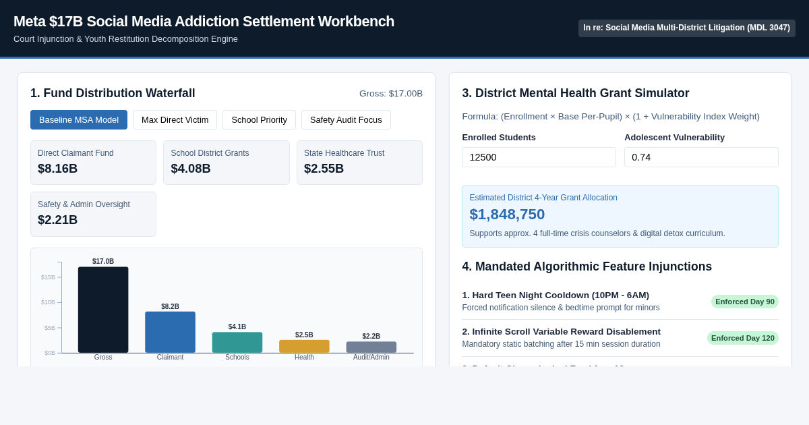Click the $0B axis tick label
This screenshot has height=425, width=809.
50,353
